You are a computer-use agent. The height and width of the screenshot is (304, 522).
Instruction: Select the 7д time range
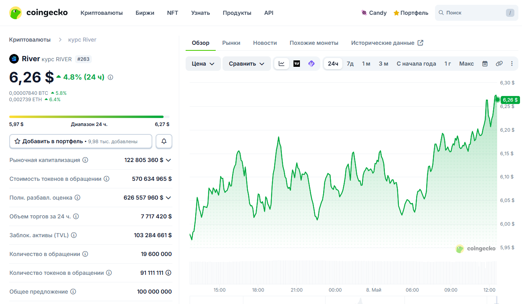pos(350,64)
